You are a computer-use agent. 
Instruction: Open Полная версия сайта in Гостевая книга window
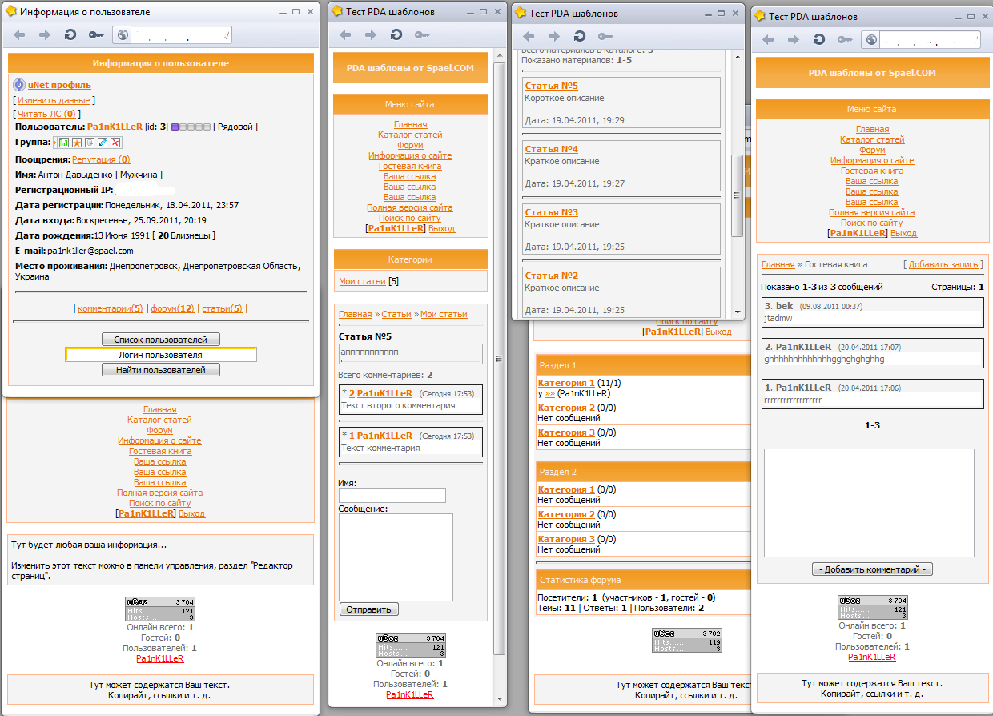pyautogui.click(x=872, y=212)
